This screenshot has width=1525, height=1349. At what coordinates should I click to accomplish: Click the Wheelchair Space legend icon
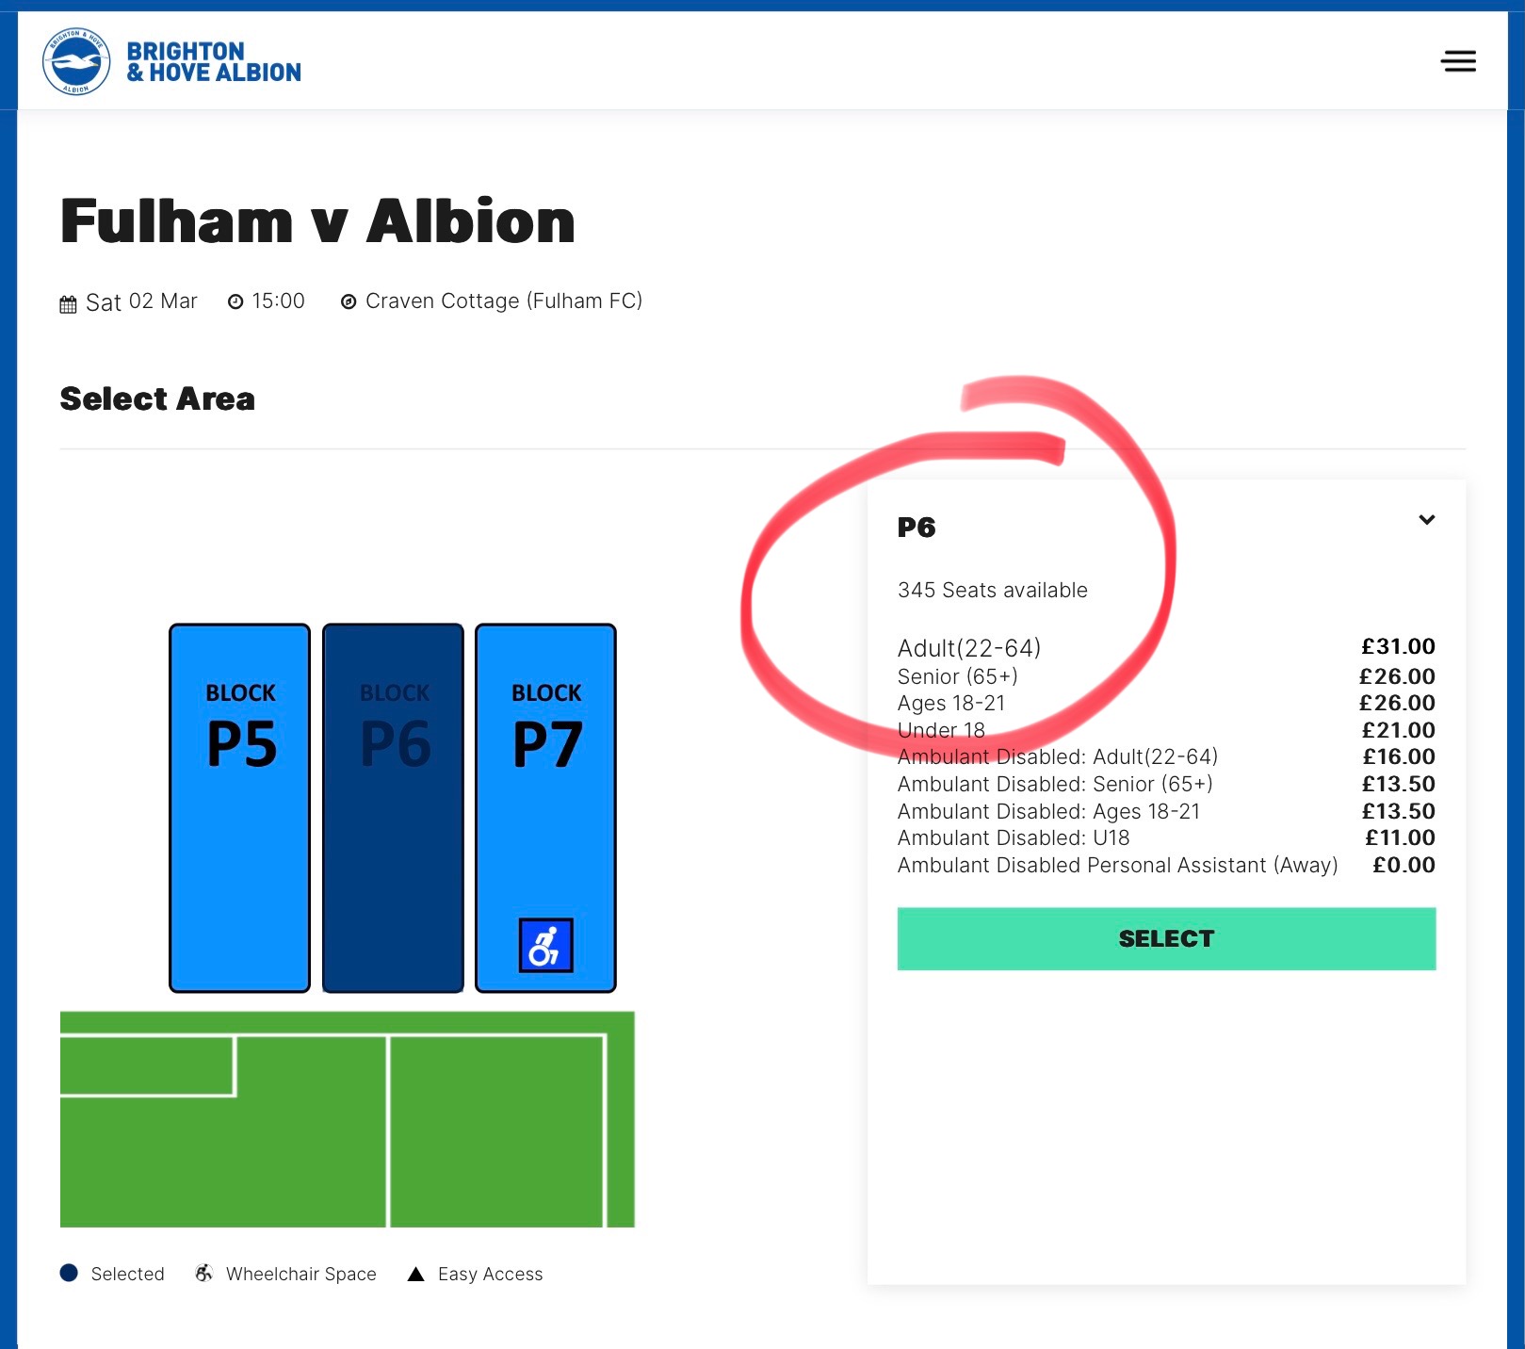click(x=203, y=1274)
